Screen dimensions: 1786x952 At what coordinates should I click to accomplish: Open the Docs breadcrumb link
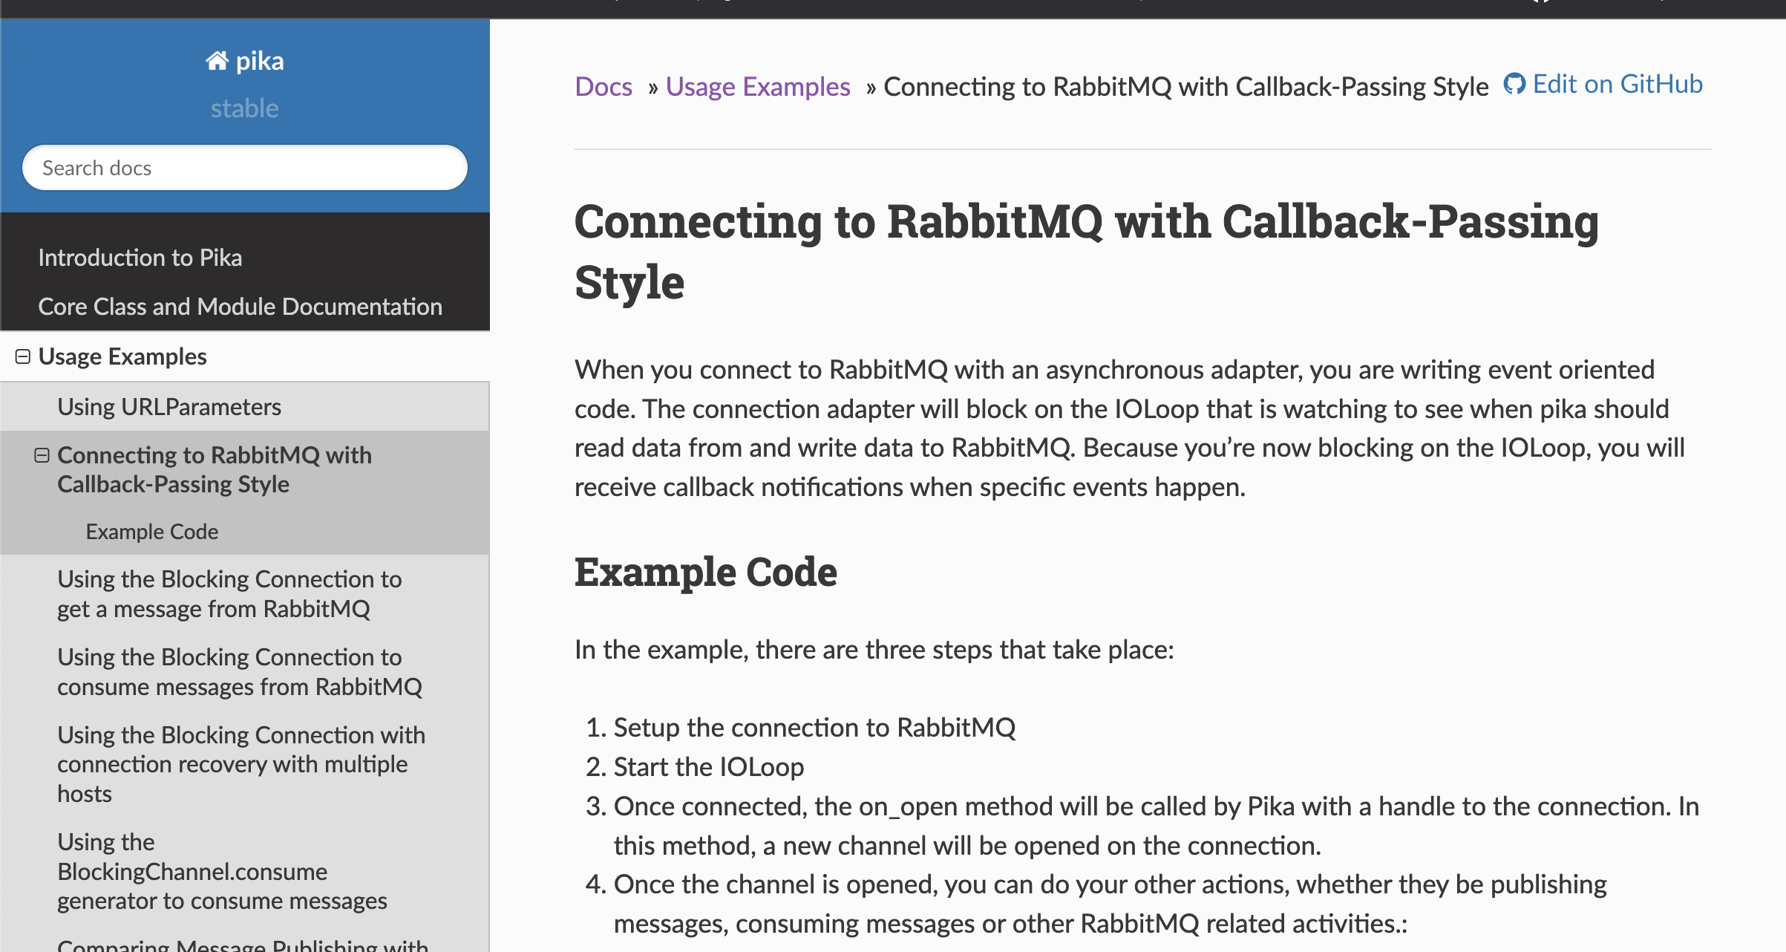coord(603,87)
